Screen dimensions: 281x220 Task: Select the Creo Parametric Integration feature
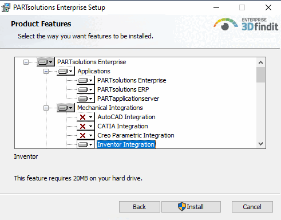tap(136, 135)
